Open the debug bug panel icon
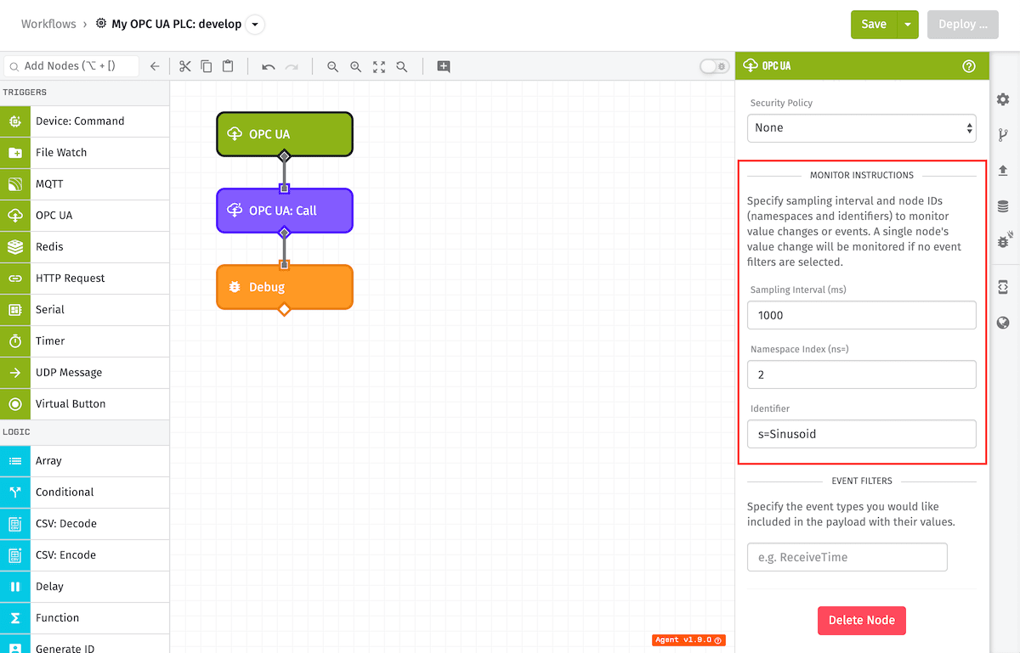This screenshot has width=1020, height=653. pyautogui.click(x=1004, y=241)
